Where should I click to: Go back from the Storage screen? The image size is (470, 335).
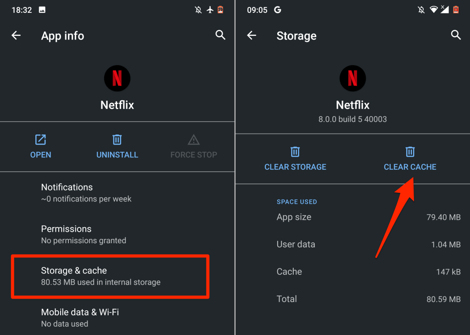[x=252, y=36]
